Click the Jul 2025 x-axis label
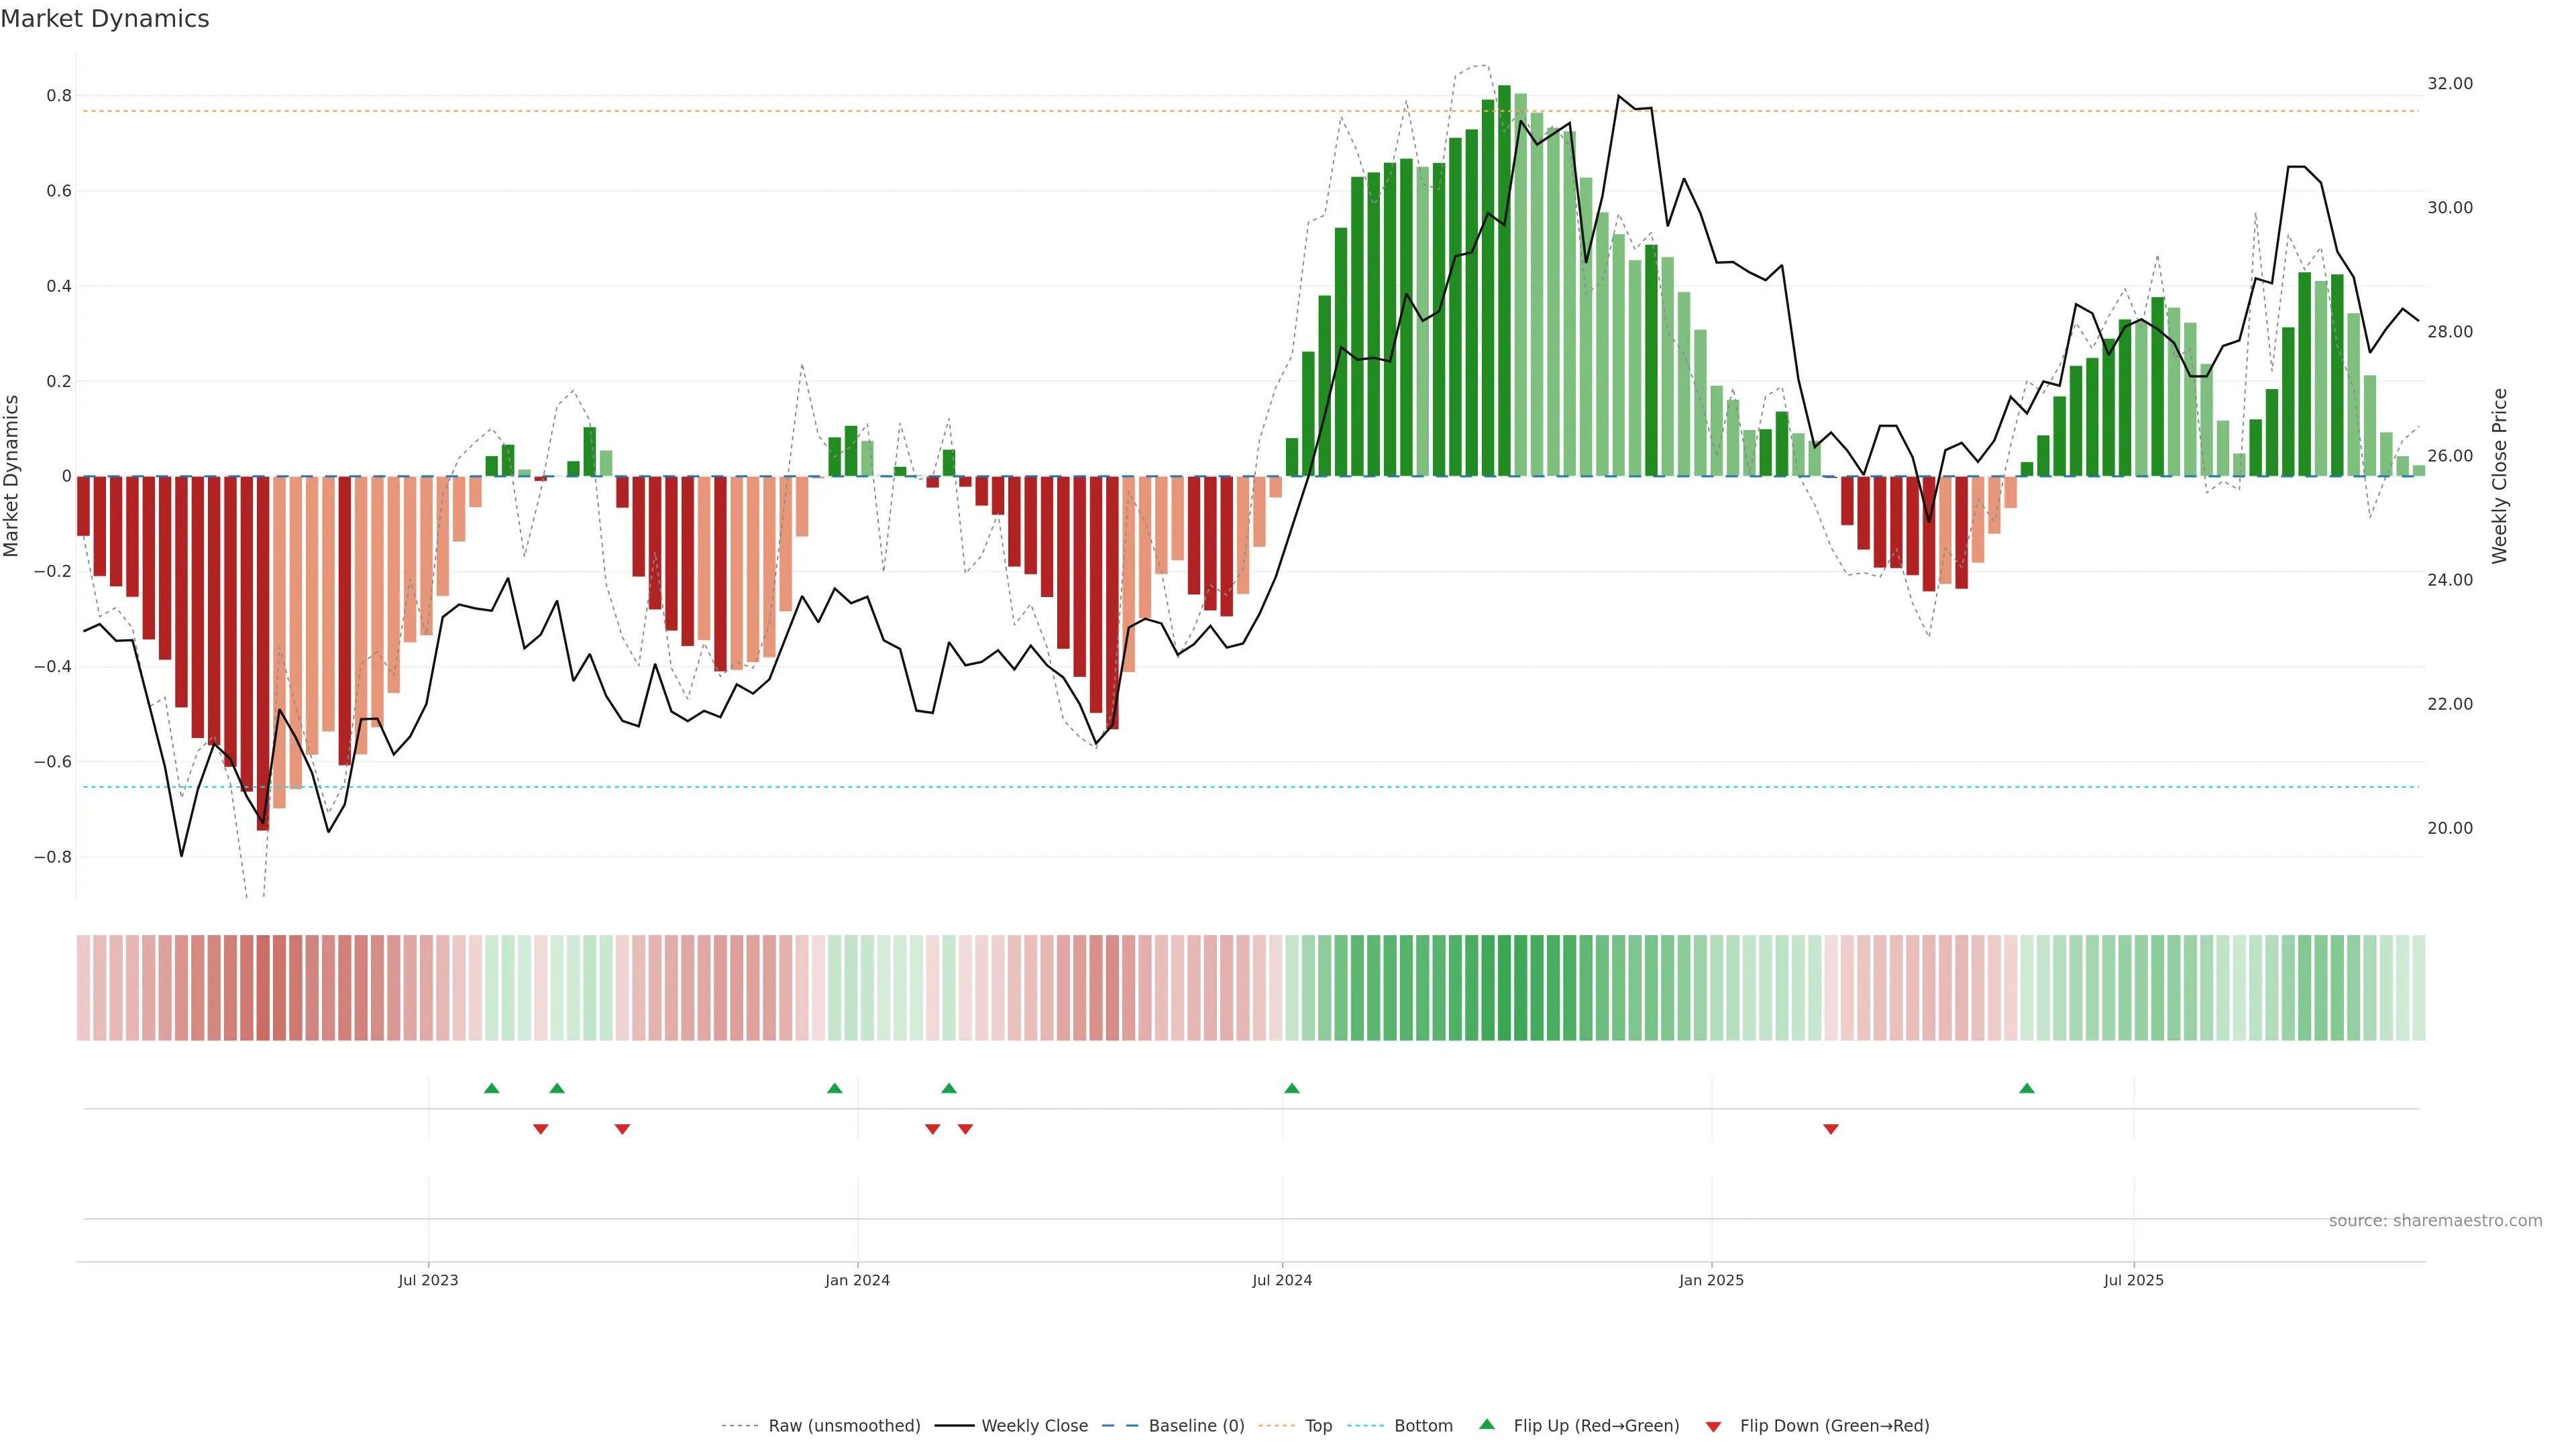 coord(2133,1280)
